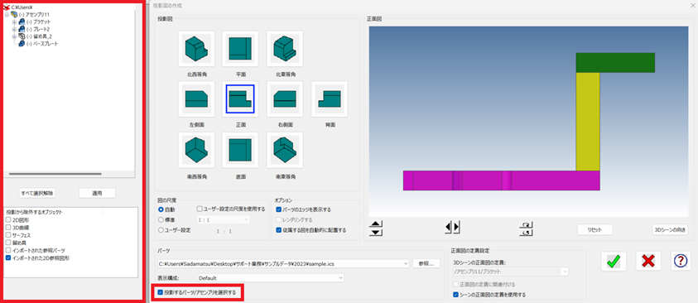This screenshot has height=303, width=698.
Task: Click the tree panel horizontal scrollbar
Action: click(x=55, y=174)
